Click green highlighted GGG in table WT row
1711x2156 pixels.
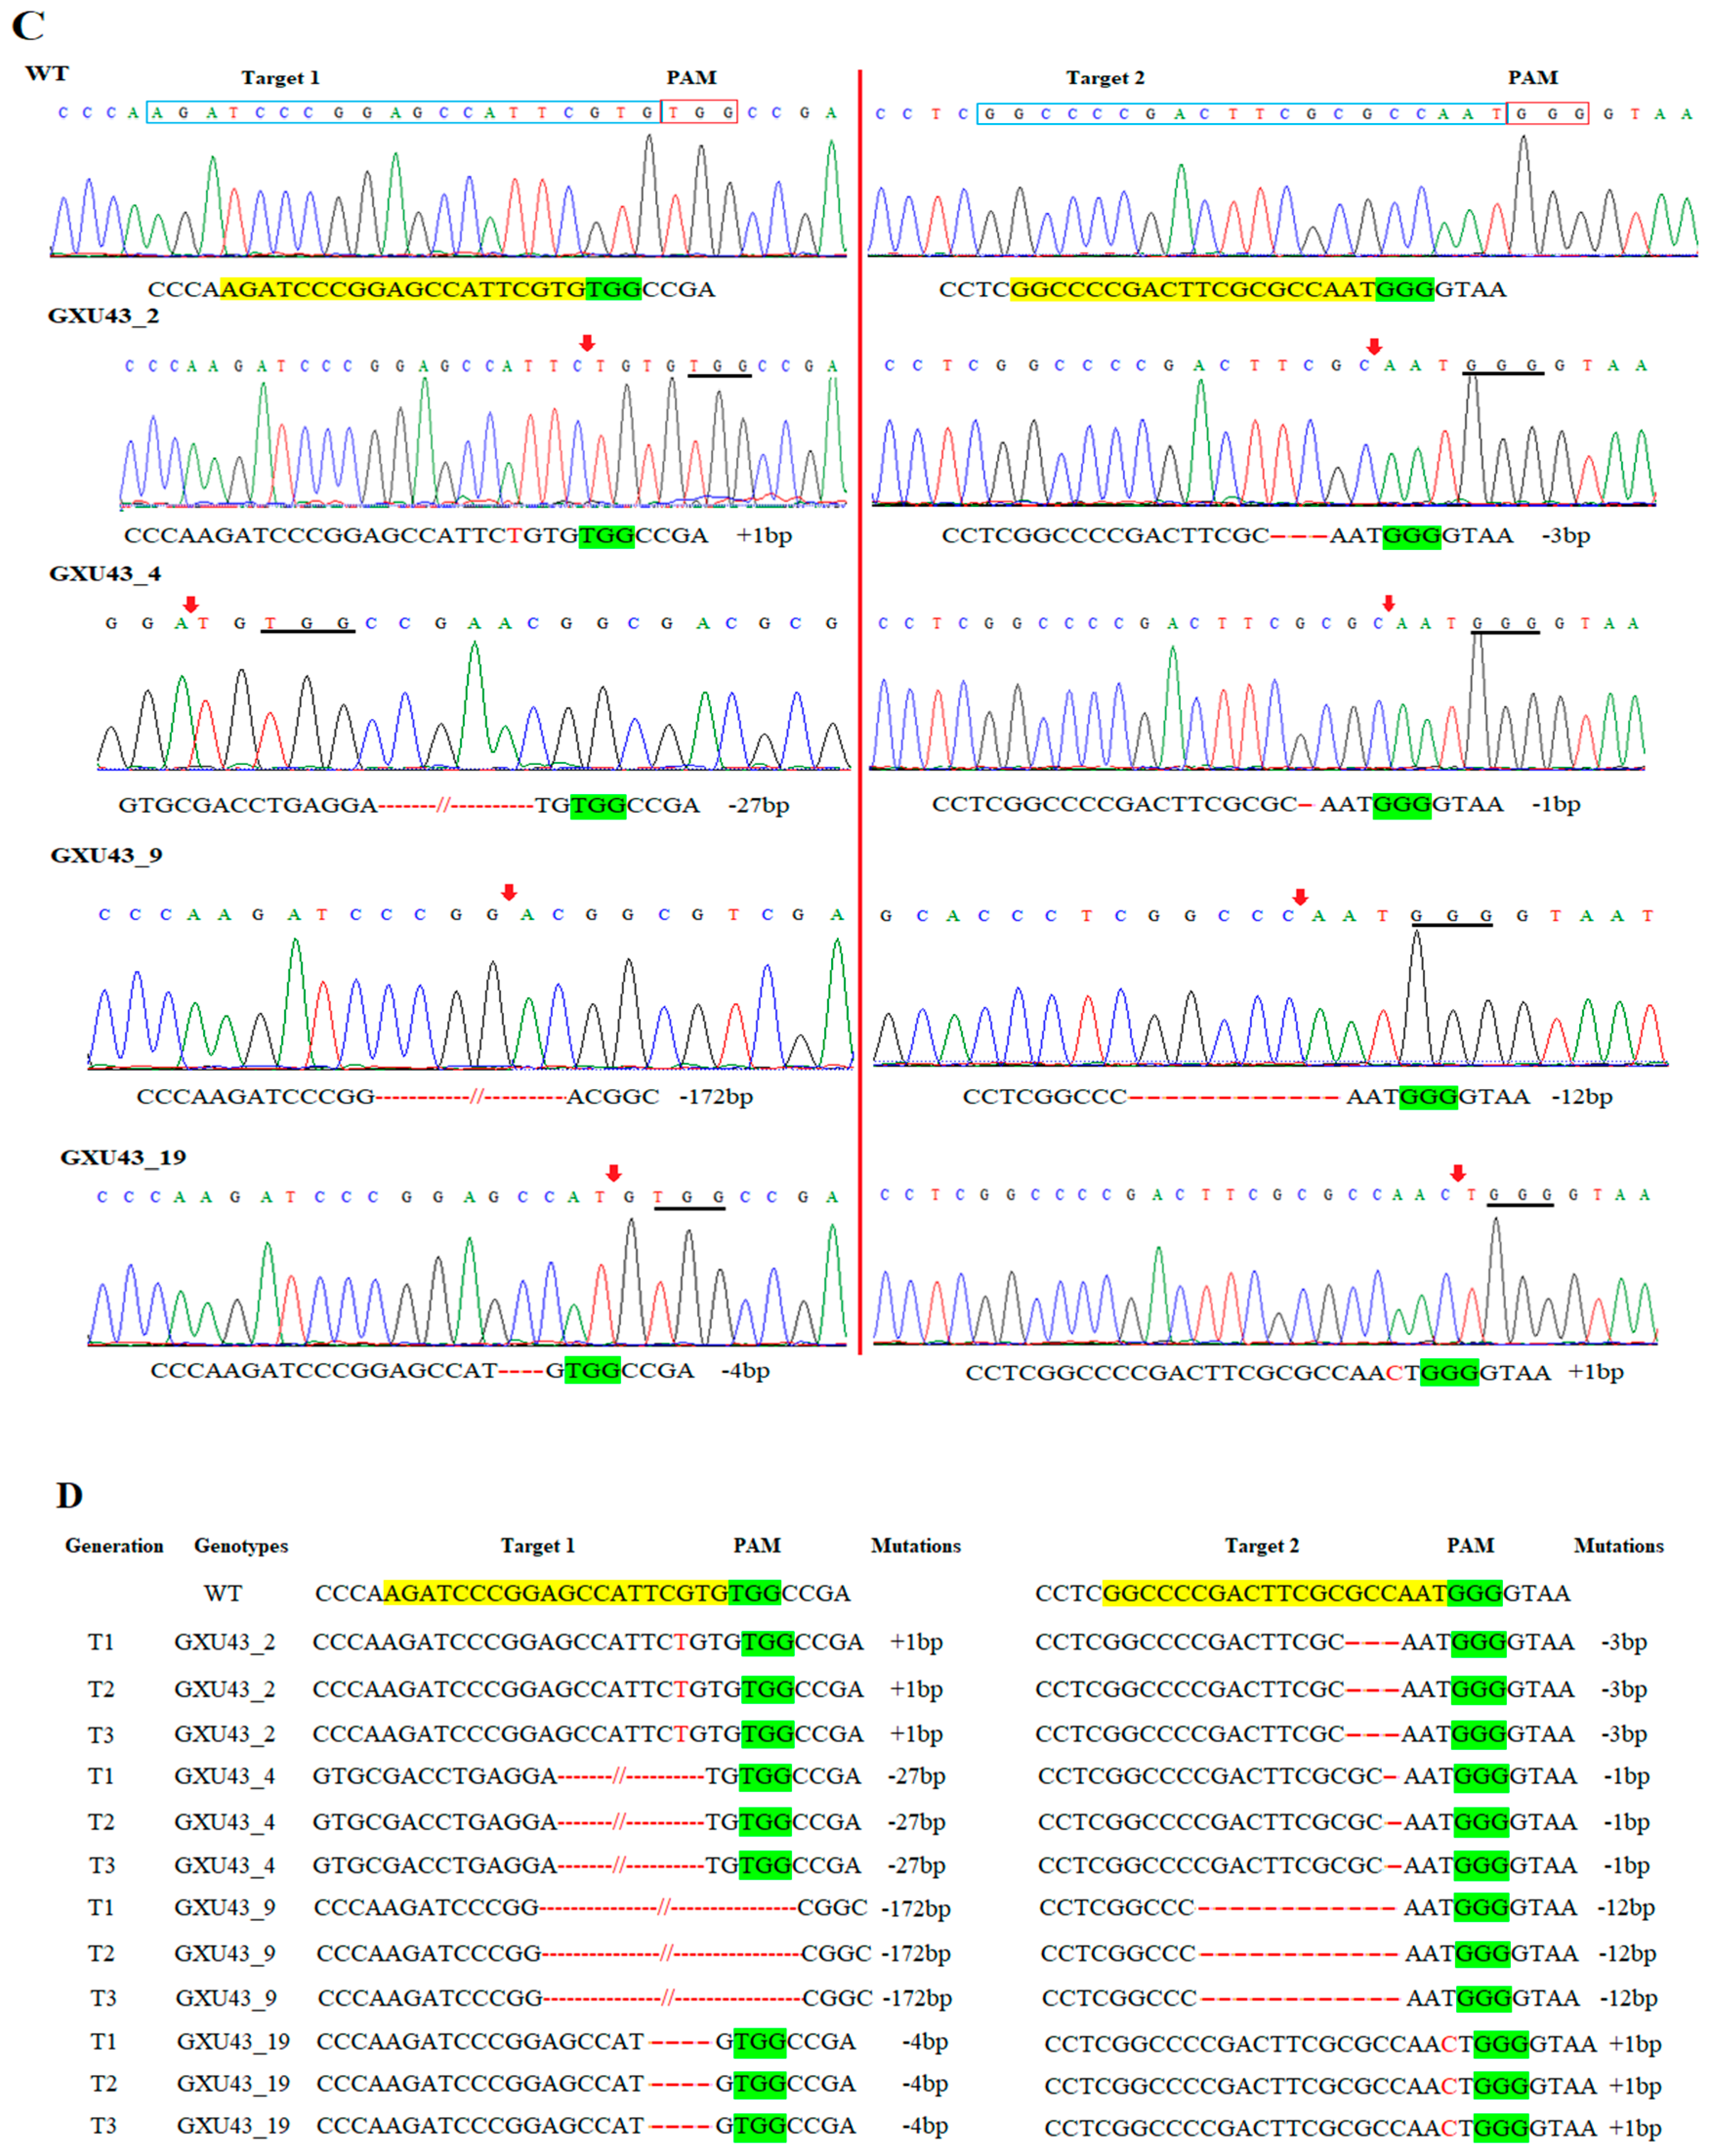click(1475, 1593)
